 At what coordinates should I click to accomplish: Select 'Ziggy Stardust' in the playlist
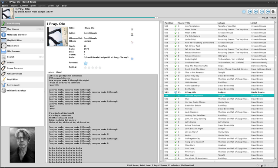click(x=219, y=79)
